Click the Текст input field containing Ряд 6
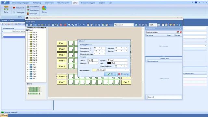 93,60
